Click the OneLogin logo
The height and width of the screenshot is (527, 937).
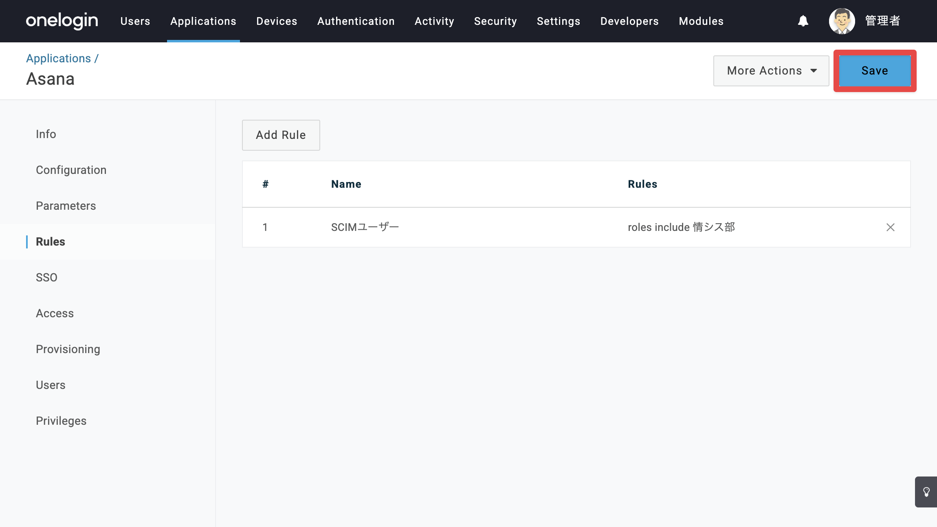pos(62,21)
